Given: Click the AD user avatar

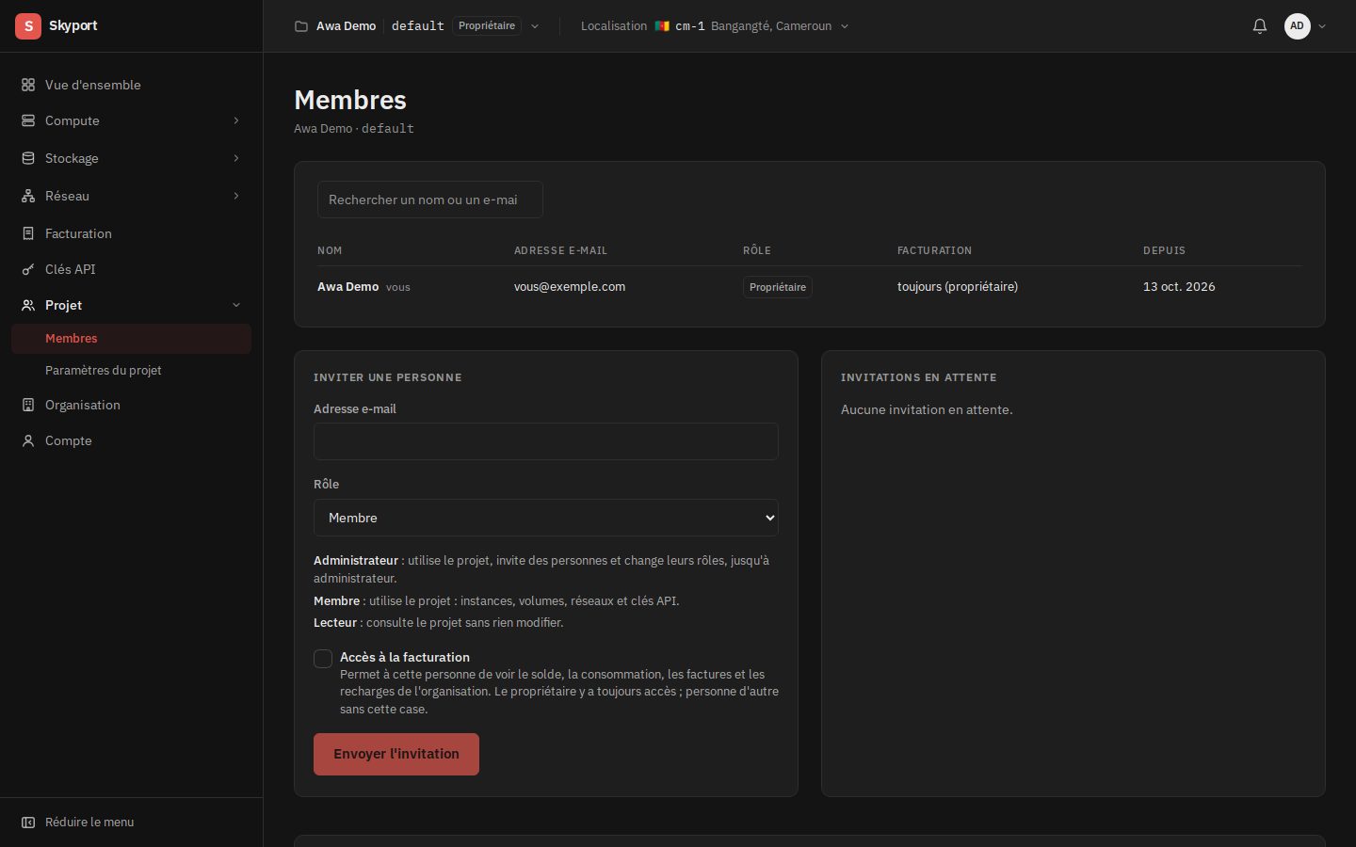Looking at the screenshot, I should coord(1298,26).
